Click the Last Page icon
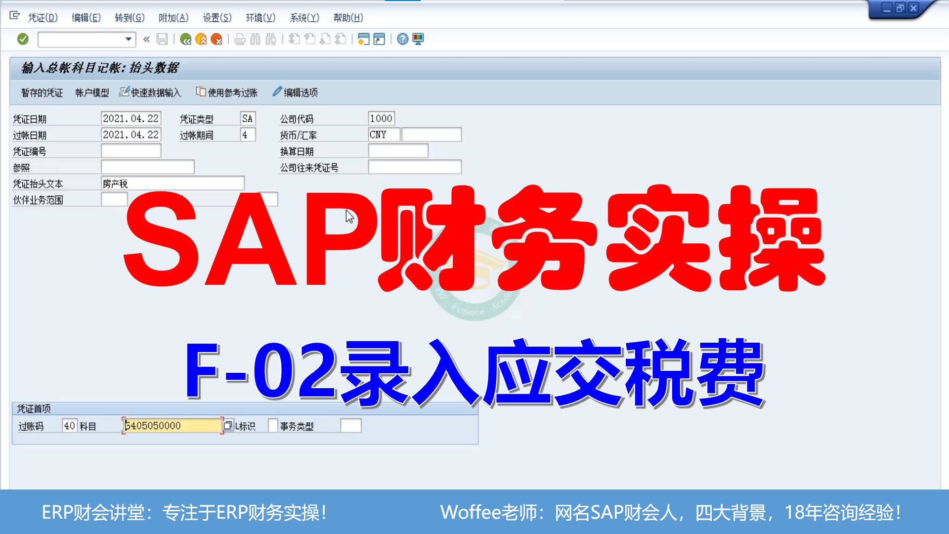 pos(341,39)
